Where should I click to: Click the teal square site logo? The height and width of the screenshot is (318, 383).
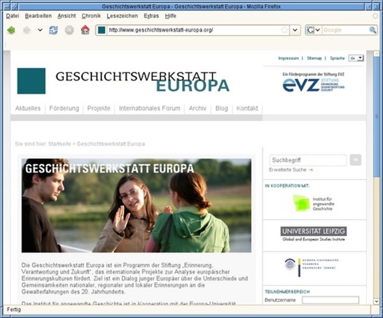point(31,81)
